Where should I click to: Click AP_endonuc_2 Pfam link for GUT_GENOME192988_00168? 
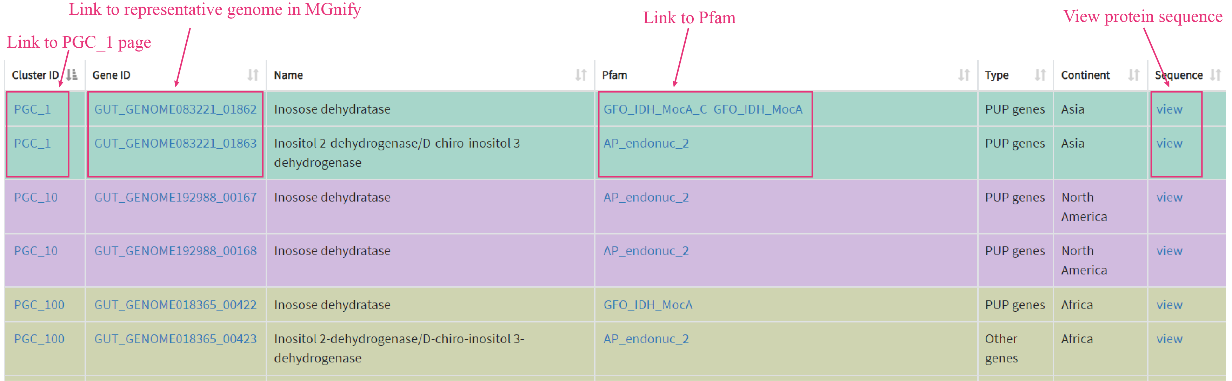(646, 251)
